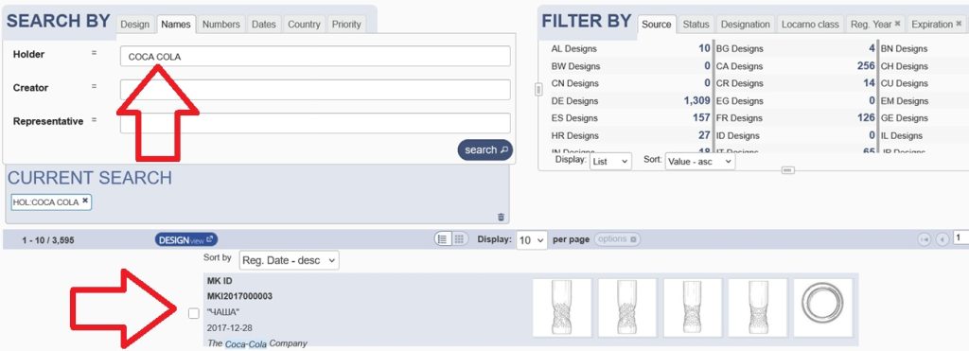
Task: Open design number MKI2017000003
Action: pyautogui.click(x=239, y=296)
